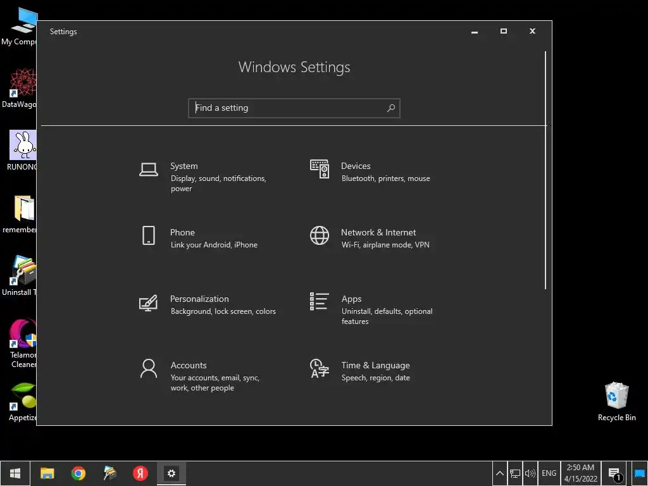
Task: Open File Explorer from the taskbar
Action: (47, 473)
